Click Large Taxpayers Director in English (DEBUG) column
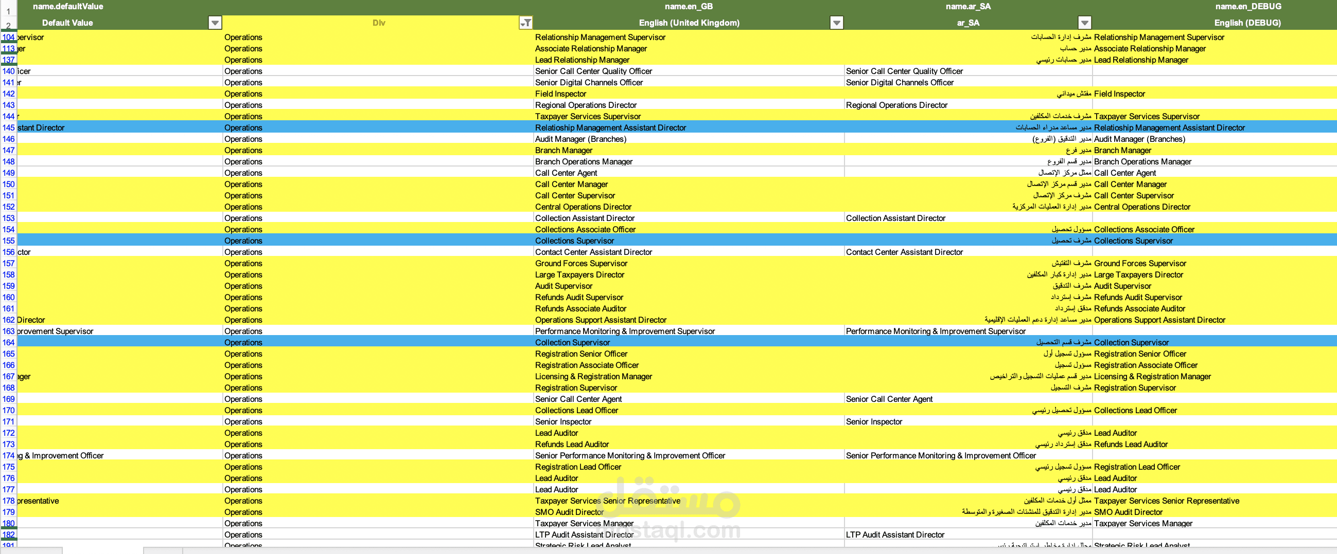The width and height of the screenshot is (1337, 554). tap(1138, 274)
